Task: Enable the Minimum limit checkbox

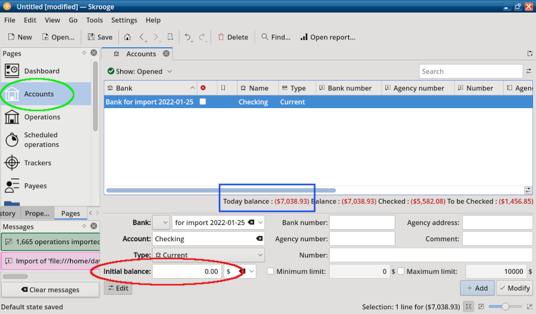Action: pyautogui.click(x=270, y=272)
